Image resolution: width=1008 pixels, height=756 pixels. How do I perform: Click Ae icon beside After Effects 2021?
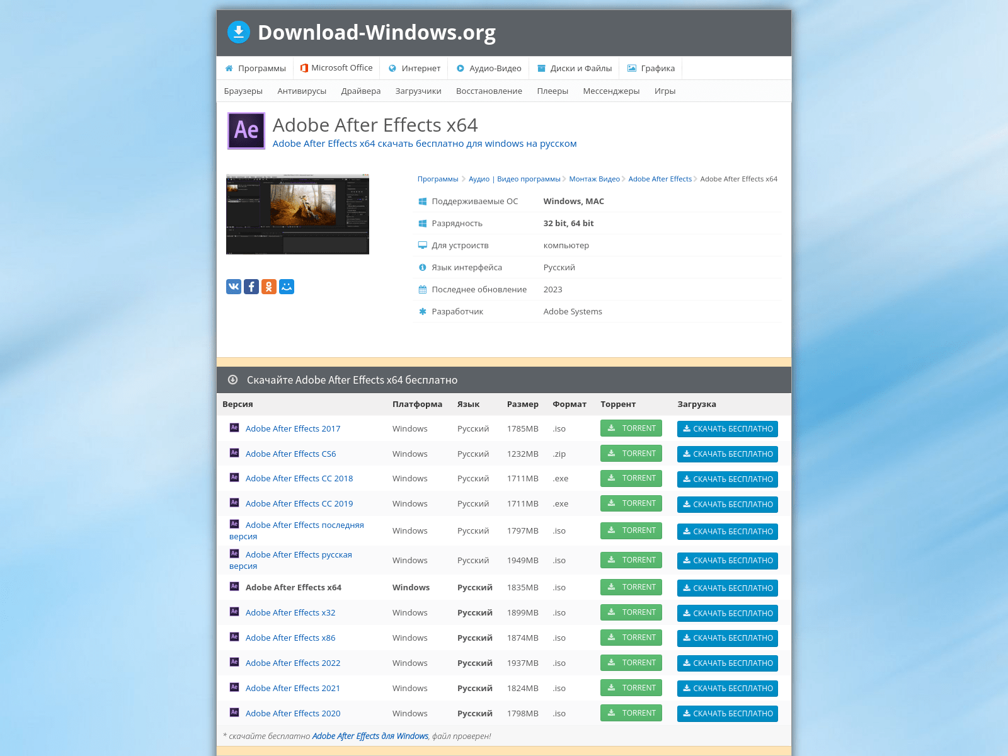234,687
